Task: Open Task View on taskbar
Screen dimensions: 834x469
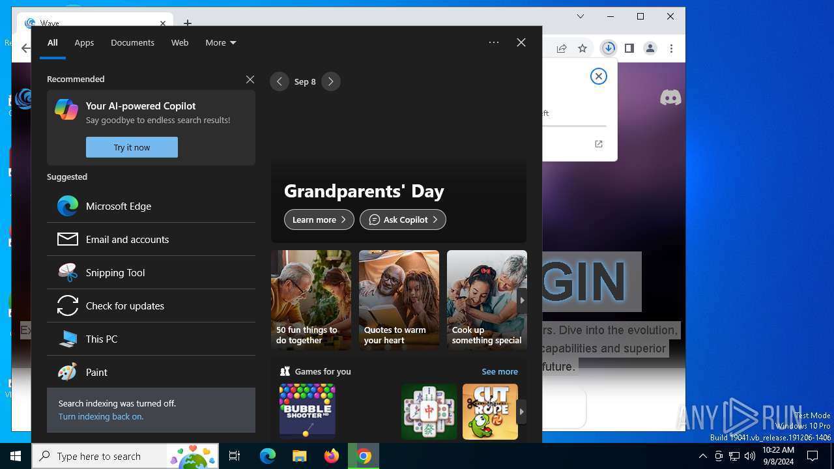Action: [235, 456]
